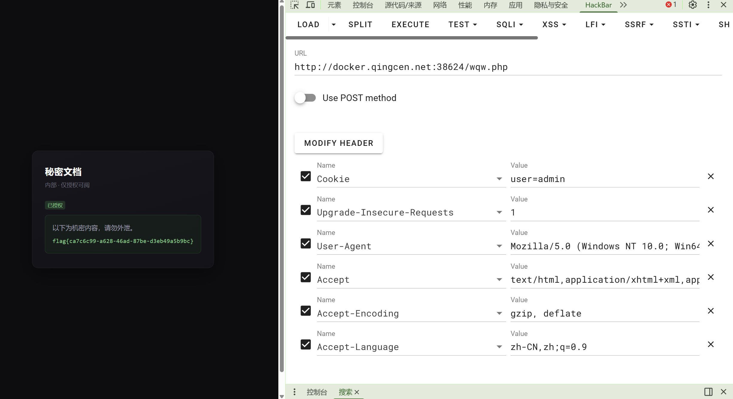Click the red error count badge

pyautogui.click(x=671, y=5)
